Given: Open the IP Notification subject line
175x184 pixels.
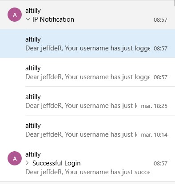Looking at the screenshot, I should [53, 19].
